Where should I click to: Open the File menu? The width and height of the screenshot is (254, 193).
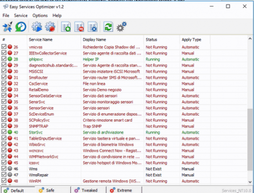(6, 15)
